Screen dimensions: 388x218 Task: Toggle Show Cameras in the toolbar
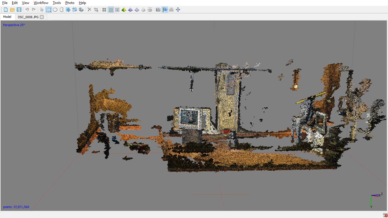(x=158, y=10)
